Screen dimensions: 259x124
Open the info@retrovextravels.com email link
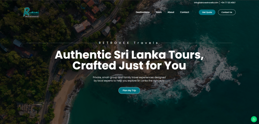pyautogui.click(x=206, y=3)
